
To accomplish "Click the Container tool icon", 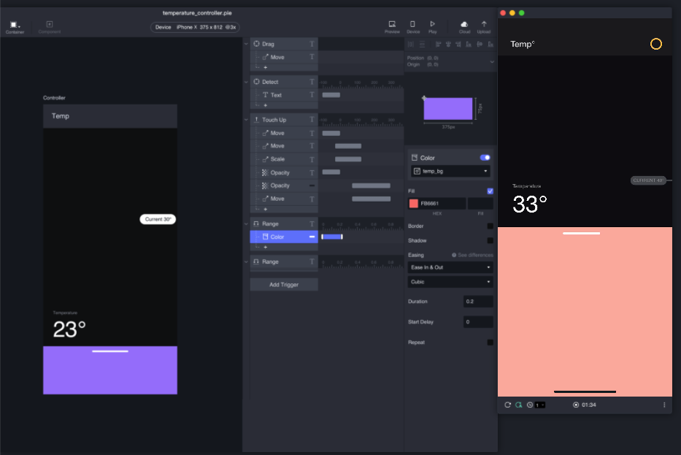I will (14, 25).
